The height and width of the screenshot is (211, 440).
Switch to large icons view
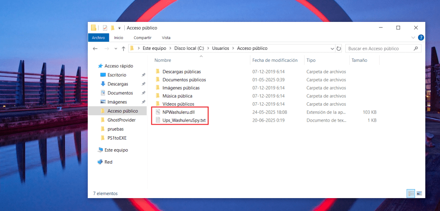pos(419,194)
